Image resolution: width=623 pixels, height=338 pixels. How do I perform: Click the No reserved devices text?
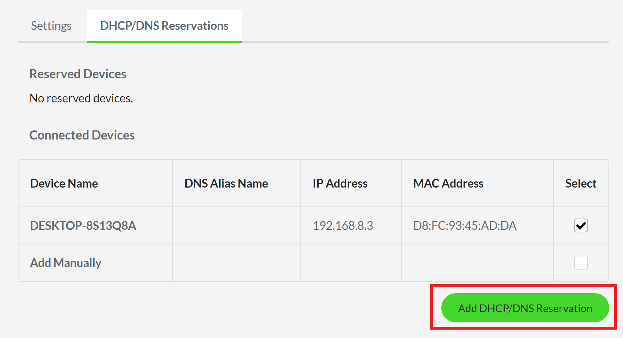click(x=81, y=98)
